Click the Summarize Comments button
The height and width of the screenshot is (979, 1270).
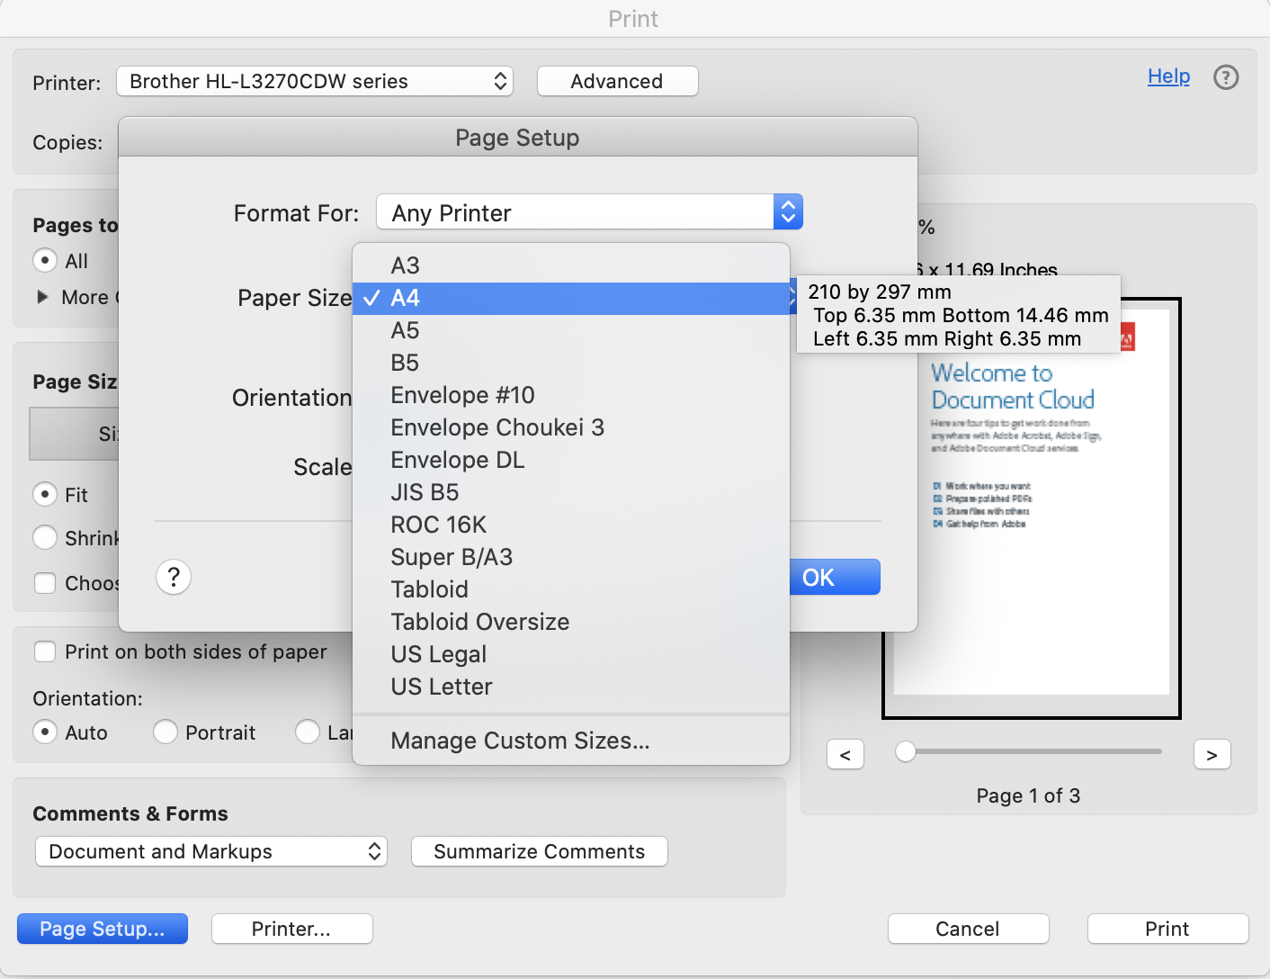click(539, 851)
